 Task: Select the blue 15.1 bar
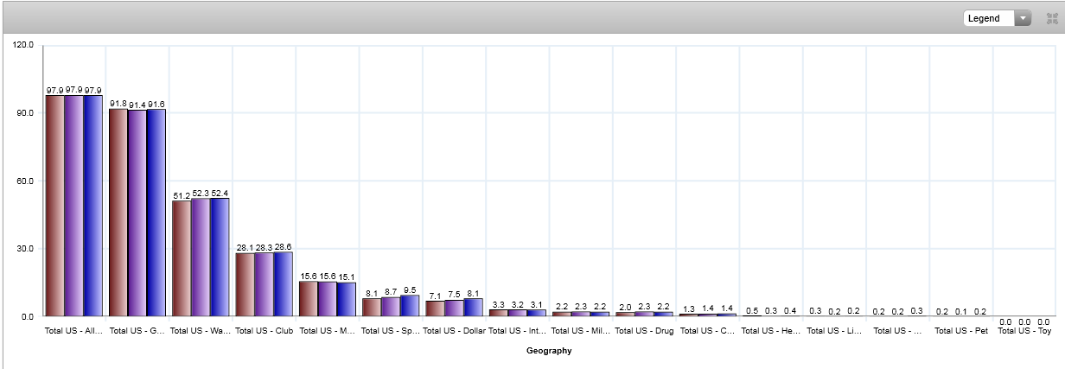point(347,299)
